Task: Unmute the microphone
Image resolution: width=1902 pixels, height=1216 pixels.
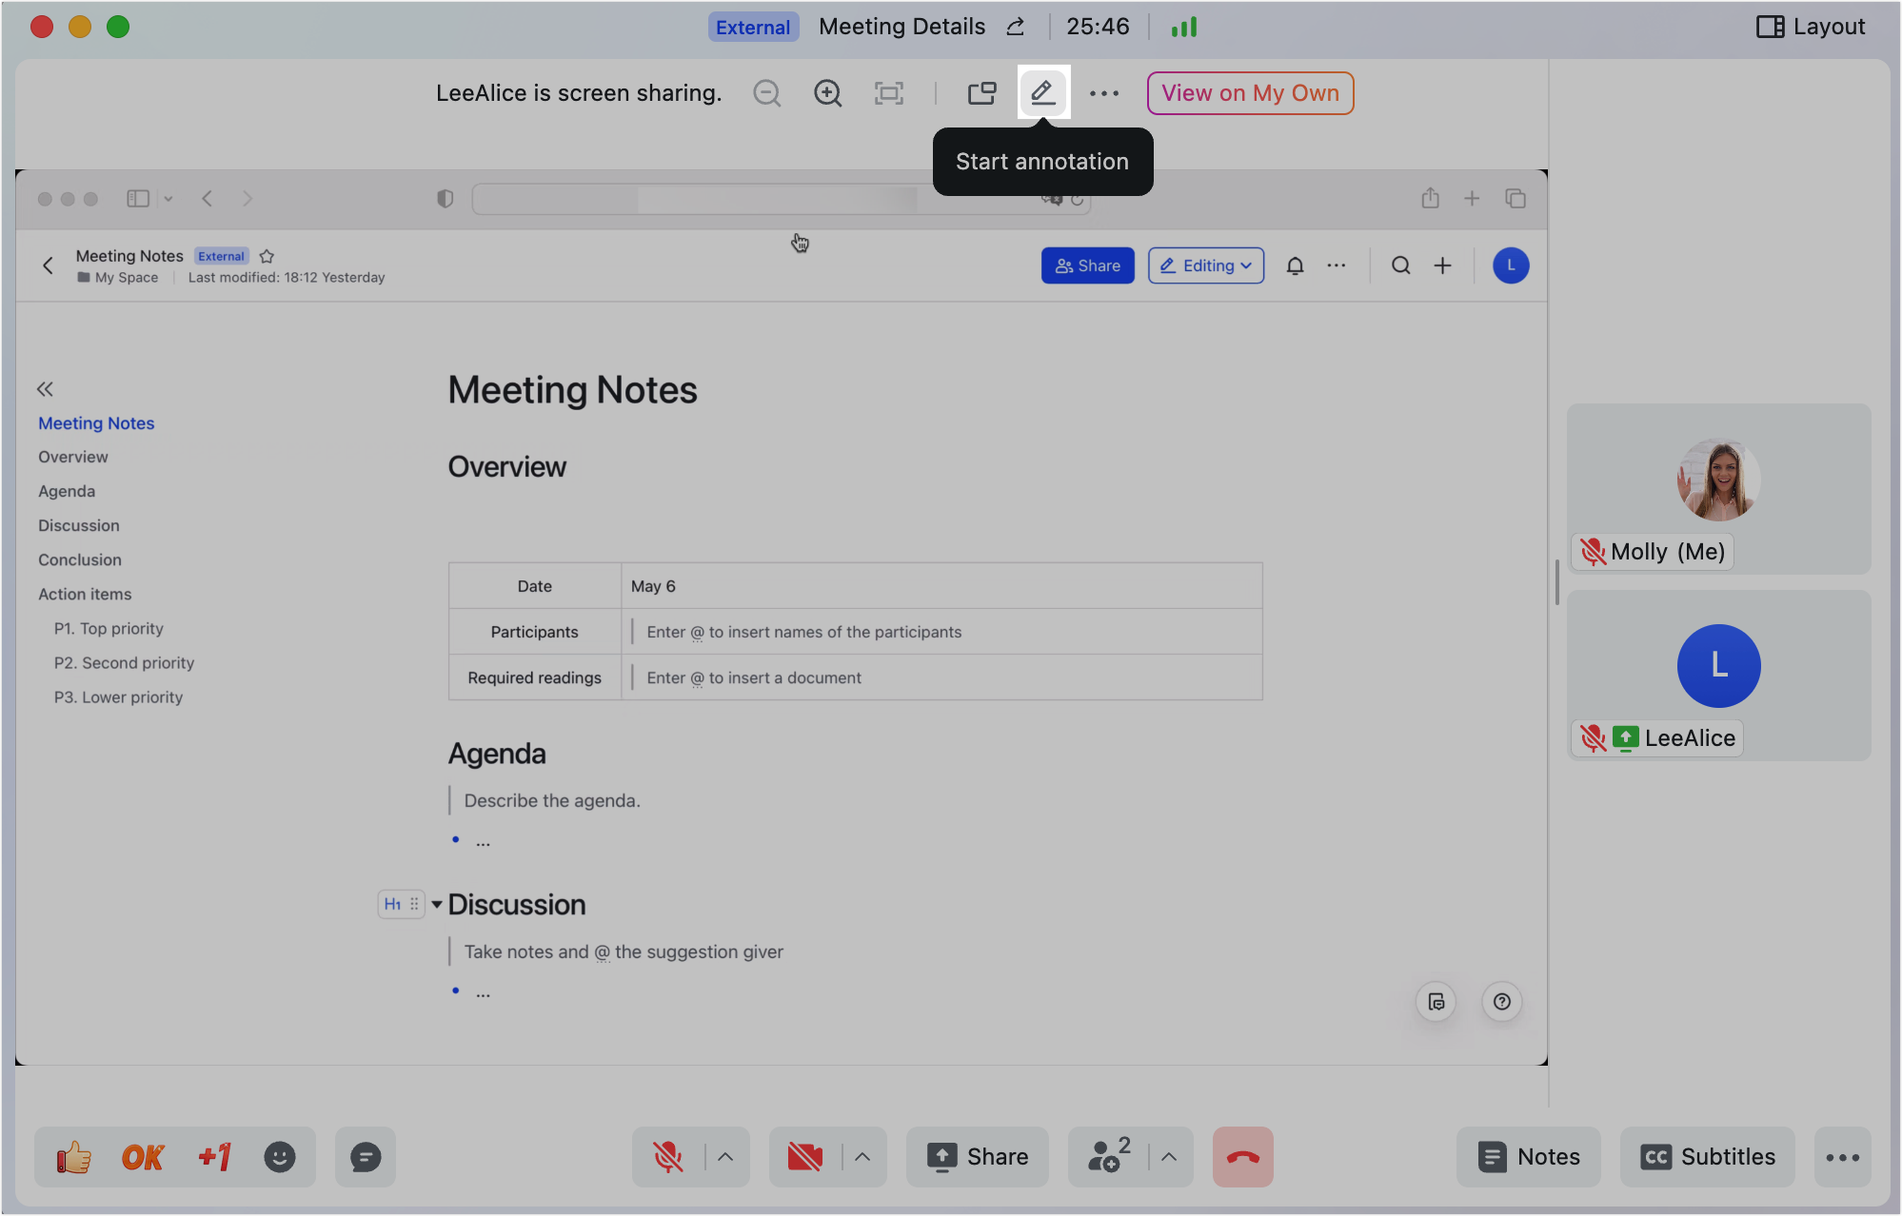Action: (667, 1157)
